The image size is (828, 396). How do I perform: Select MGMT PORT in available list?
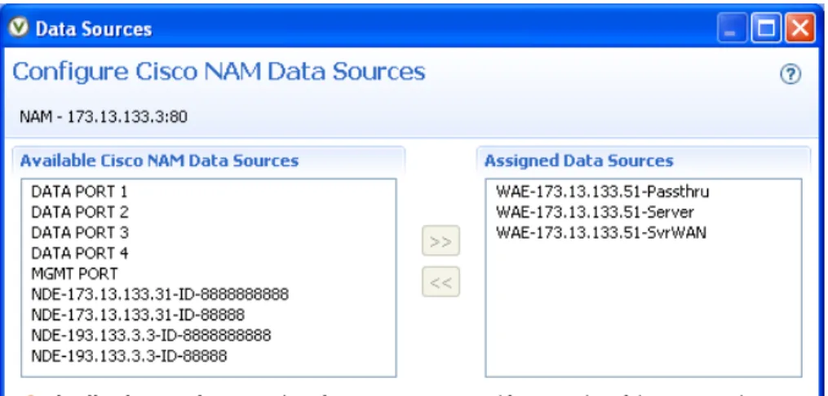74,274
